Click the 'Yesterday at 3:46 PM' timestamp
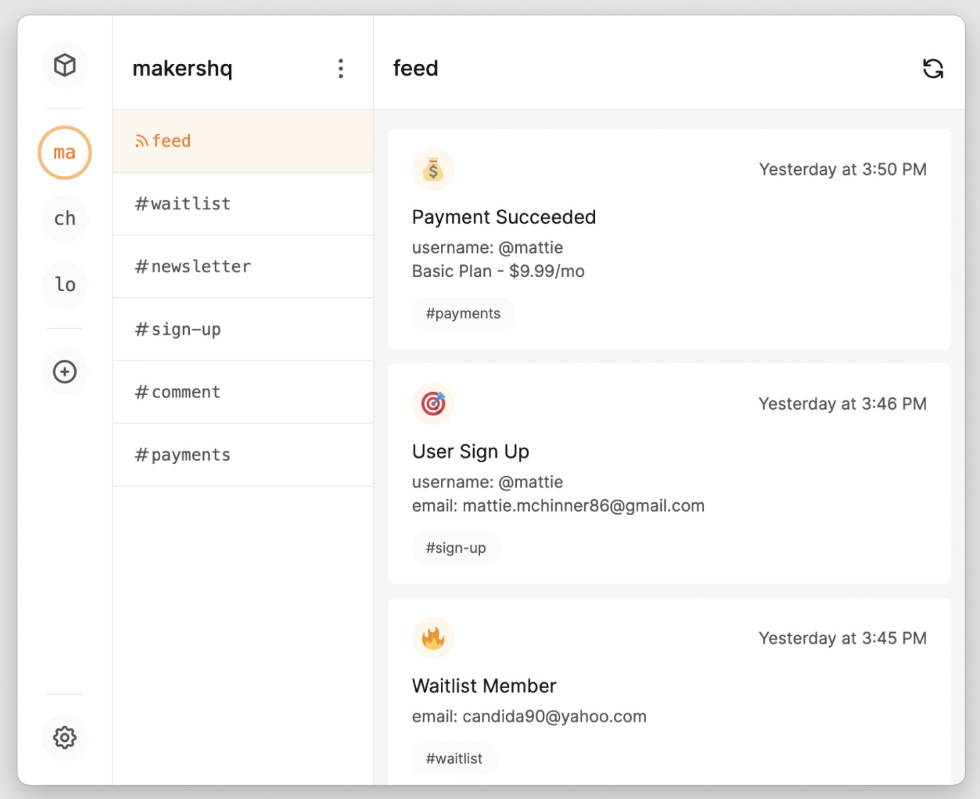 [843, 404]
